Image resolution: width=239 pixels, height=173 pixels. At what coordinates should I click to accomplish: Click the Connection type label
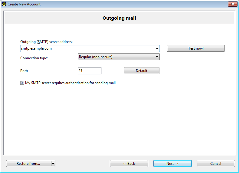pyautogui.click(x=34, y=58)
